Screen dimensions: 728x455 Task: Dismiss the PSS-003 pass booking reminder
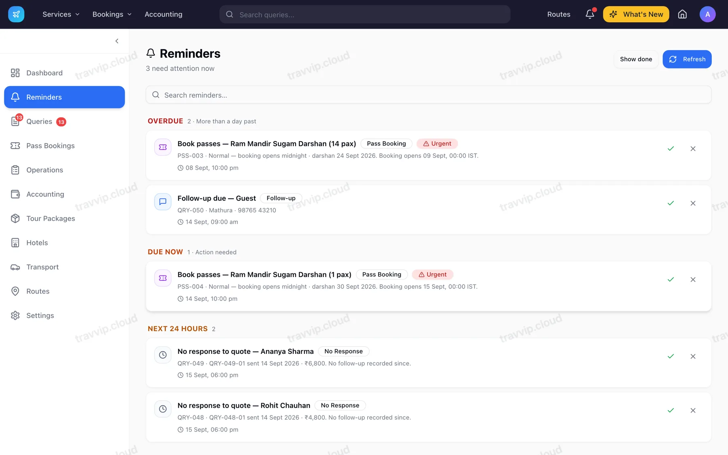pyautogui.click(x=693, y=148)
